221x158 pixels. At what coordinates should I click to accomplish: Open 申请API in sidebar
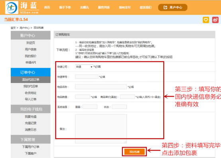coord(31,62)
